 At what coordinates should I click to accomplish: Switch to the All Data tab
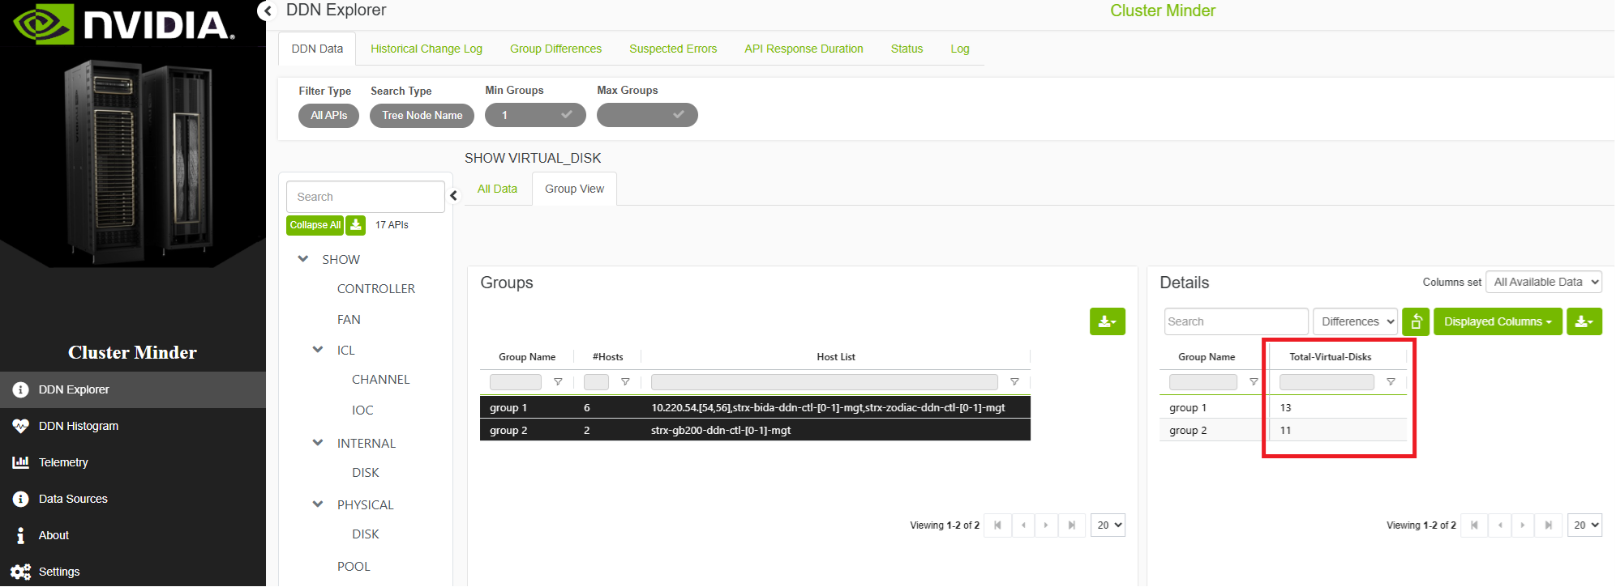click(497, 189)
